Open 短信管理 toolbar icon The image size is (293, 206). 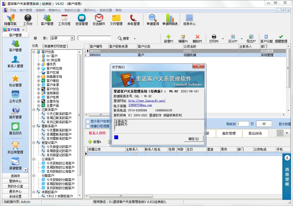(82, 19)
